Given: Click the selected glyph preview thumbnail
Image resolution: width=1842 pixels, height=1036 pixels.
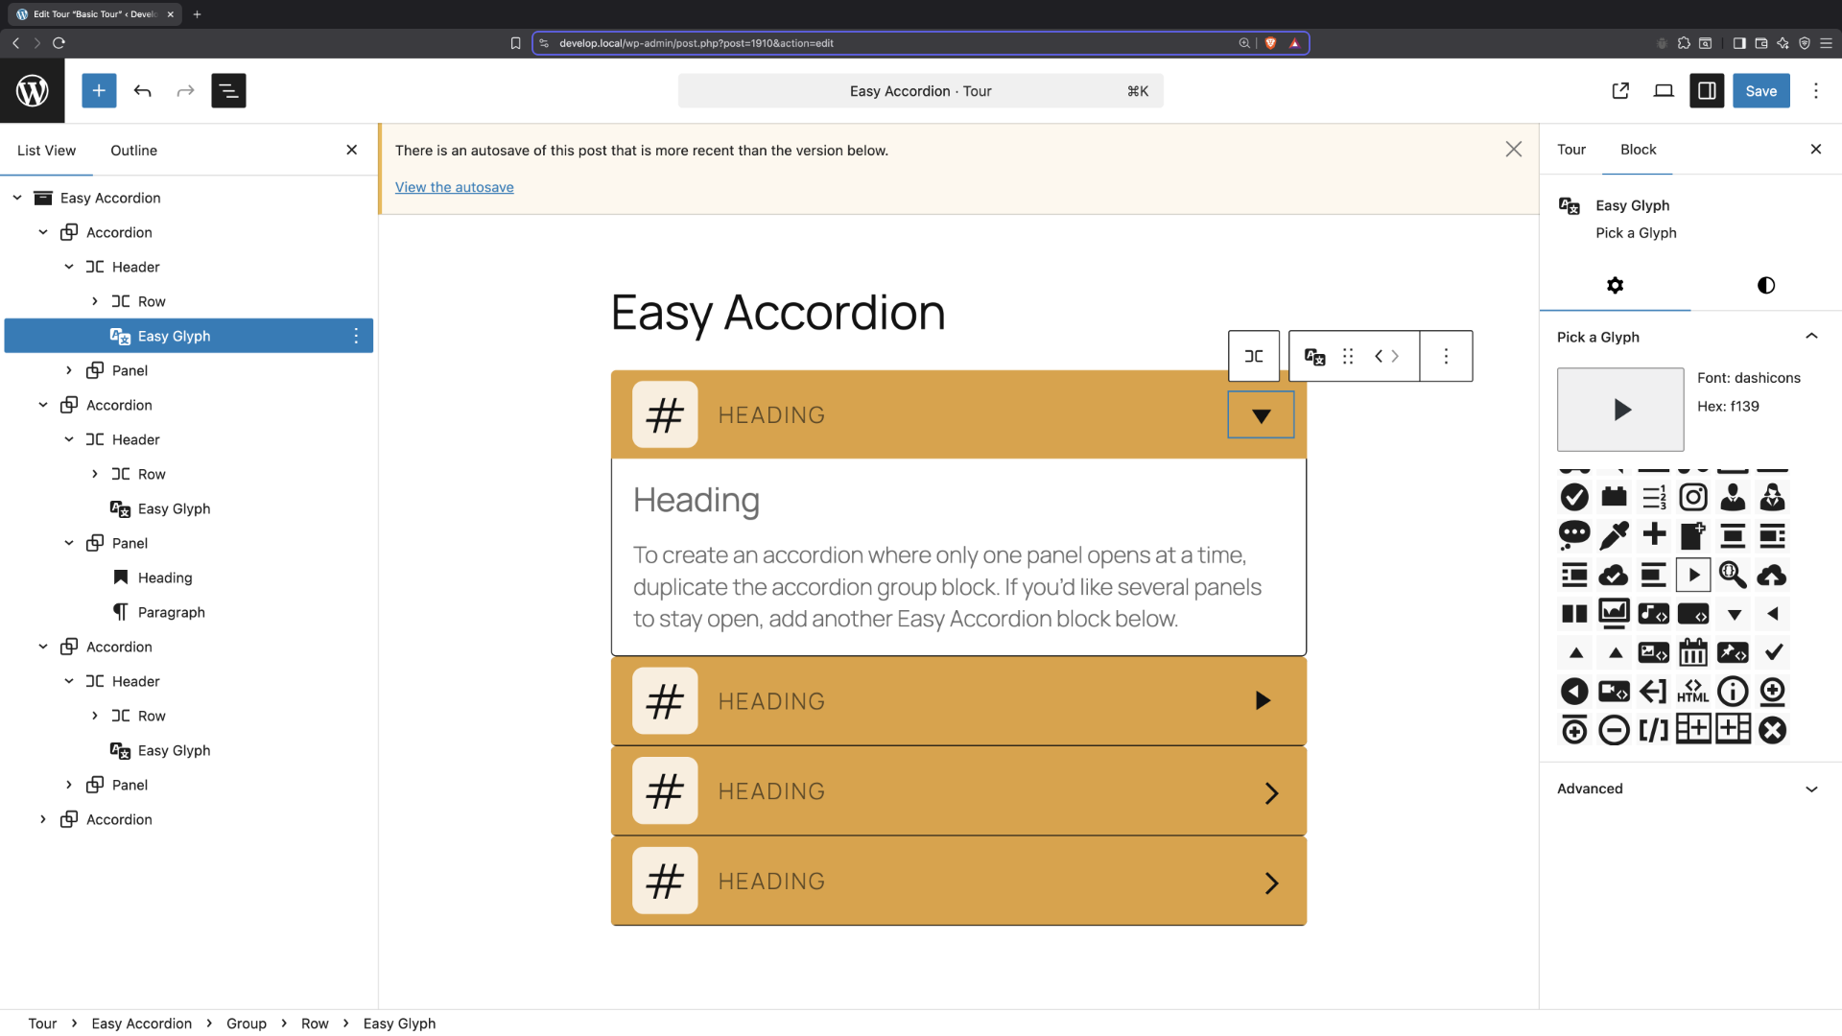Looking at the screenshot, I should click(1620, 410).
